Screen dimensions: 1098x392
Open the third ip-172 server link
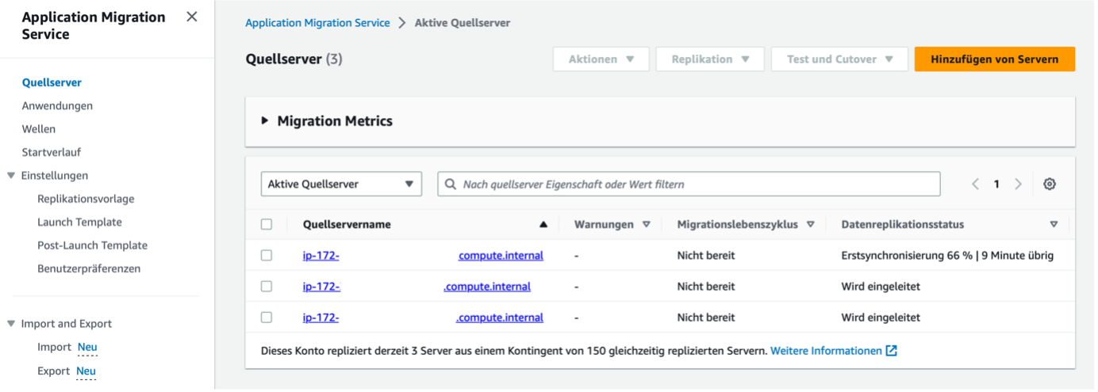click(423, 317)
